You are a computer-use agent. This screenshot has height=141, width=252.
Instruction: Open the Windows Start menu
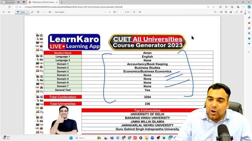(71, 138)
